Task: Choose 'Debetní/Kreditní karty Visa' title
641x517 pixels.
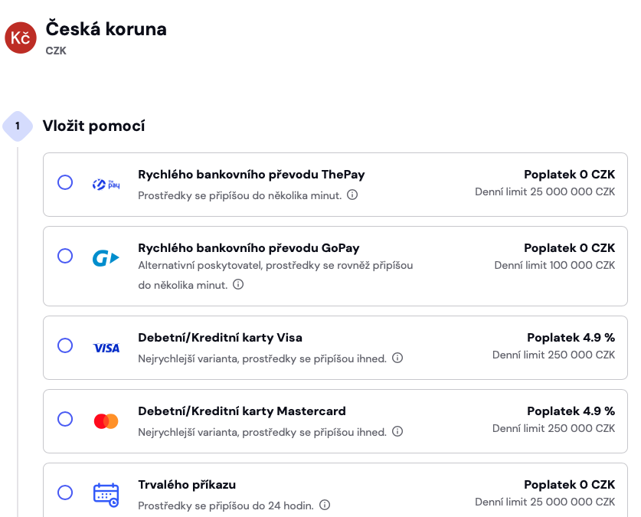Action: [x=220, y=338]
